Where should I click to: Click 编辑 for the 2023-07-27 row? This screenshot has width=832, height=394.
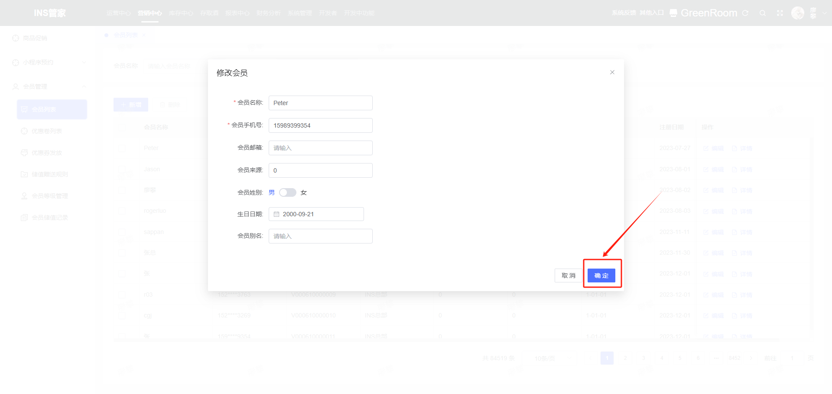click(714, 148)
